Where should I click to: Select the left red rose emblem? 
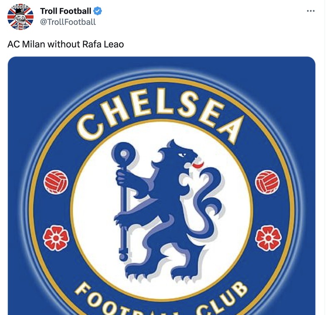click(x=56, y=238)
